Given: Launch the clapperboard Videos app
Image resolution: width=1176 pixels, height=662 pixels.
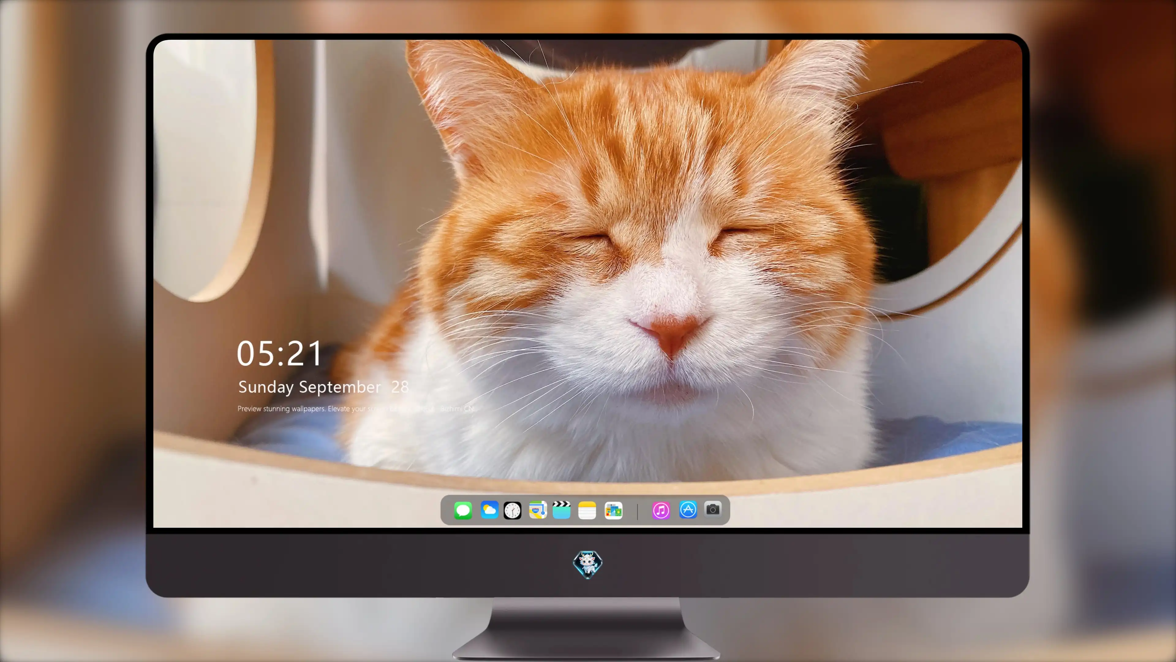Looking at the screenshot, I should (x=562, y=510).
